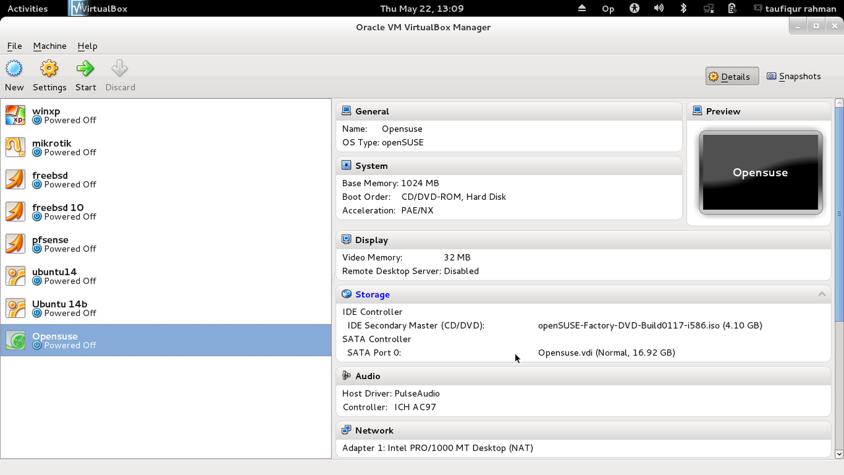
Task: Click the OS Type openSUSE text
Action: pyautogui.click(x=383, y=142)
